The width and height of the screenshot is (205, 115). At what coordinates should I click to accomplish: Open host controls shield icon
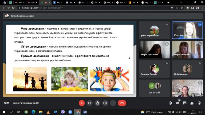point(199,103)
